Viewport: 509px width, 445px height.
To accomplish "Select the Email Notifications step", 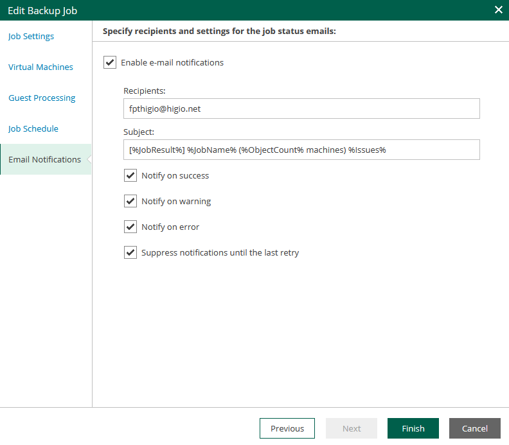I will 44,160.
